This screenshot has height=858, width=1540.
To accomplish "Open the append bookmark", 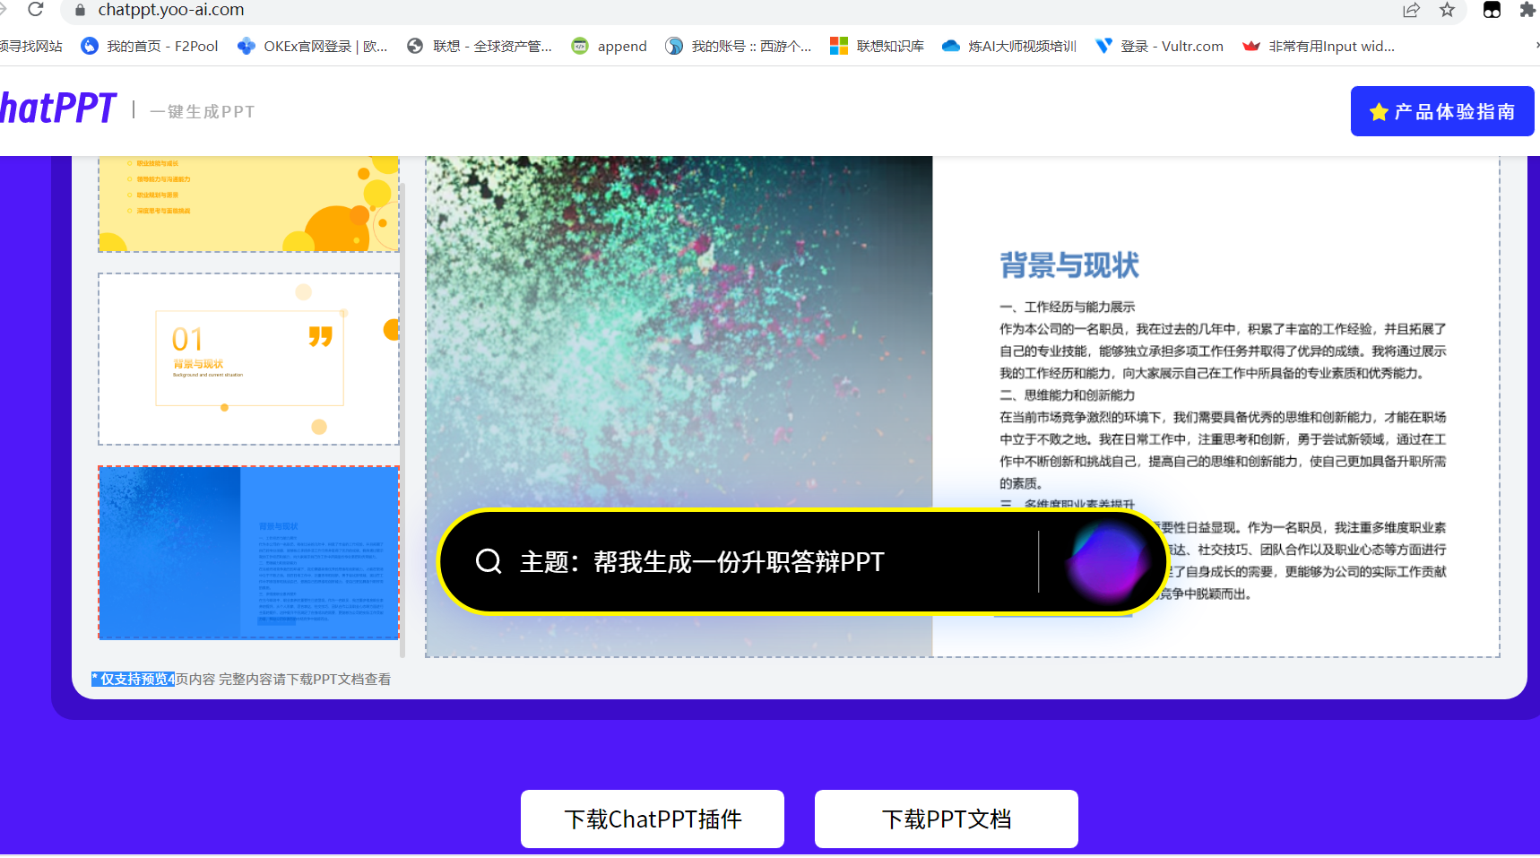I will point(610,46).
